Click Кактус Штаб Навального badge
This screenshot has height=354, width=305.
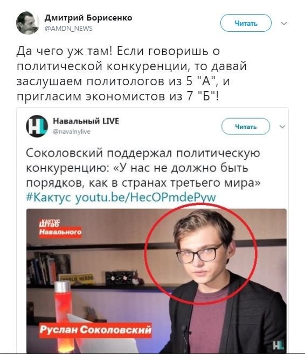tap(60, 228)
